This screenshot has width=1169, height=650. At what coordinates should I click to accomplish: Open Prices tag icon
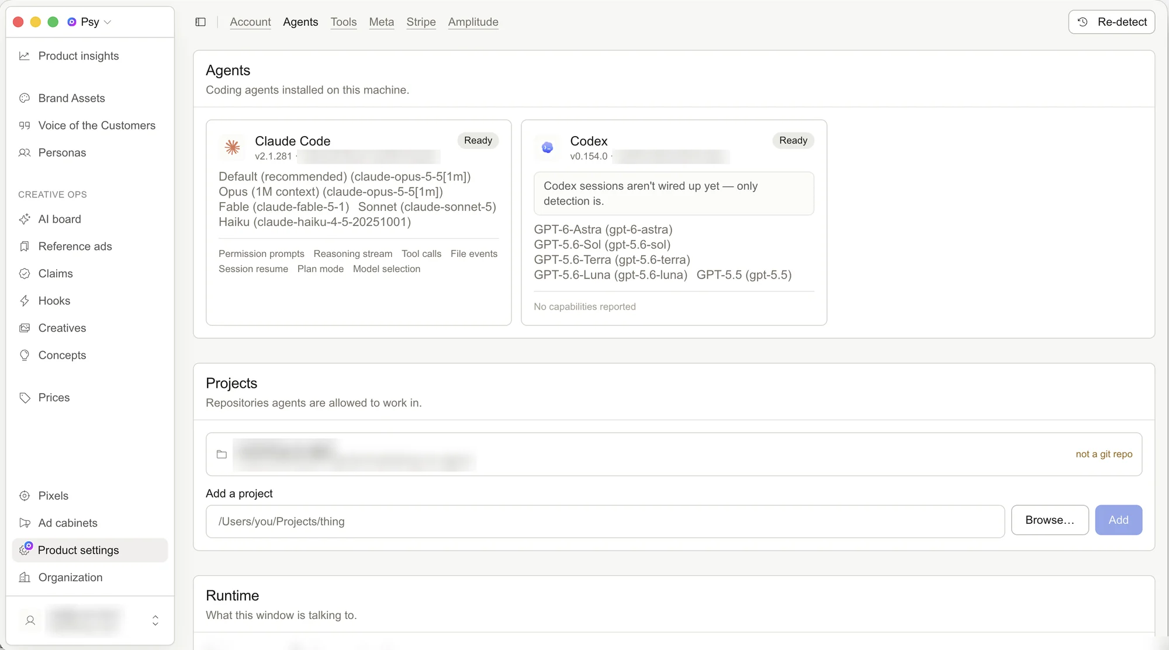coord(25,398)
